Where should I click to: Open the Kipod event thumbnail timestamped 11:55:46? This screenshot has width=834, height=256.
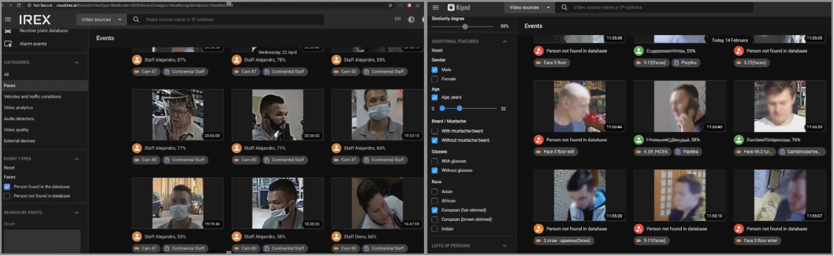579,106
